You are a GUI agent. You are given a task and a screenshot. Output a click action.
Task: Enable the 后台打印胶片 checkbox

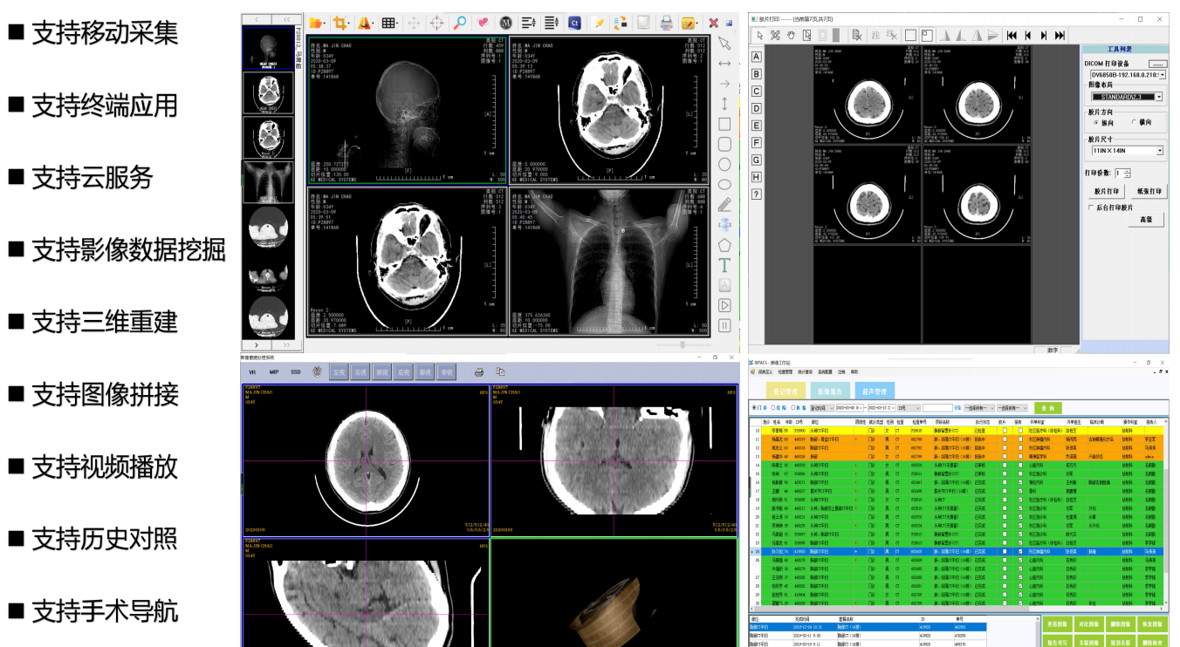(x=1091, y=208)
